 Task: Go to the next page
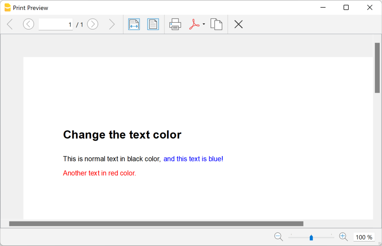tap(92, 24)
